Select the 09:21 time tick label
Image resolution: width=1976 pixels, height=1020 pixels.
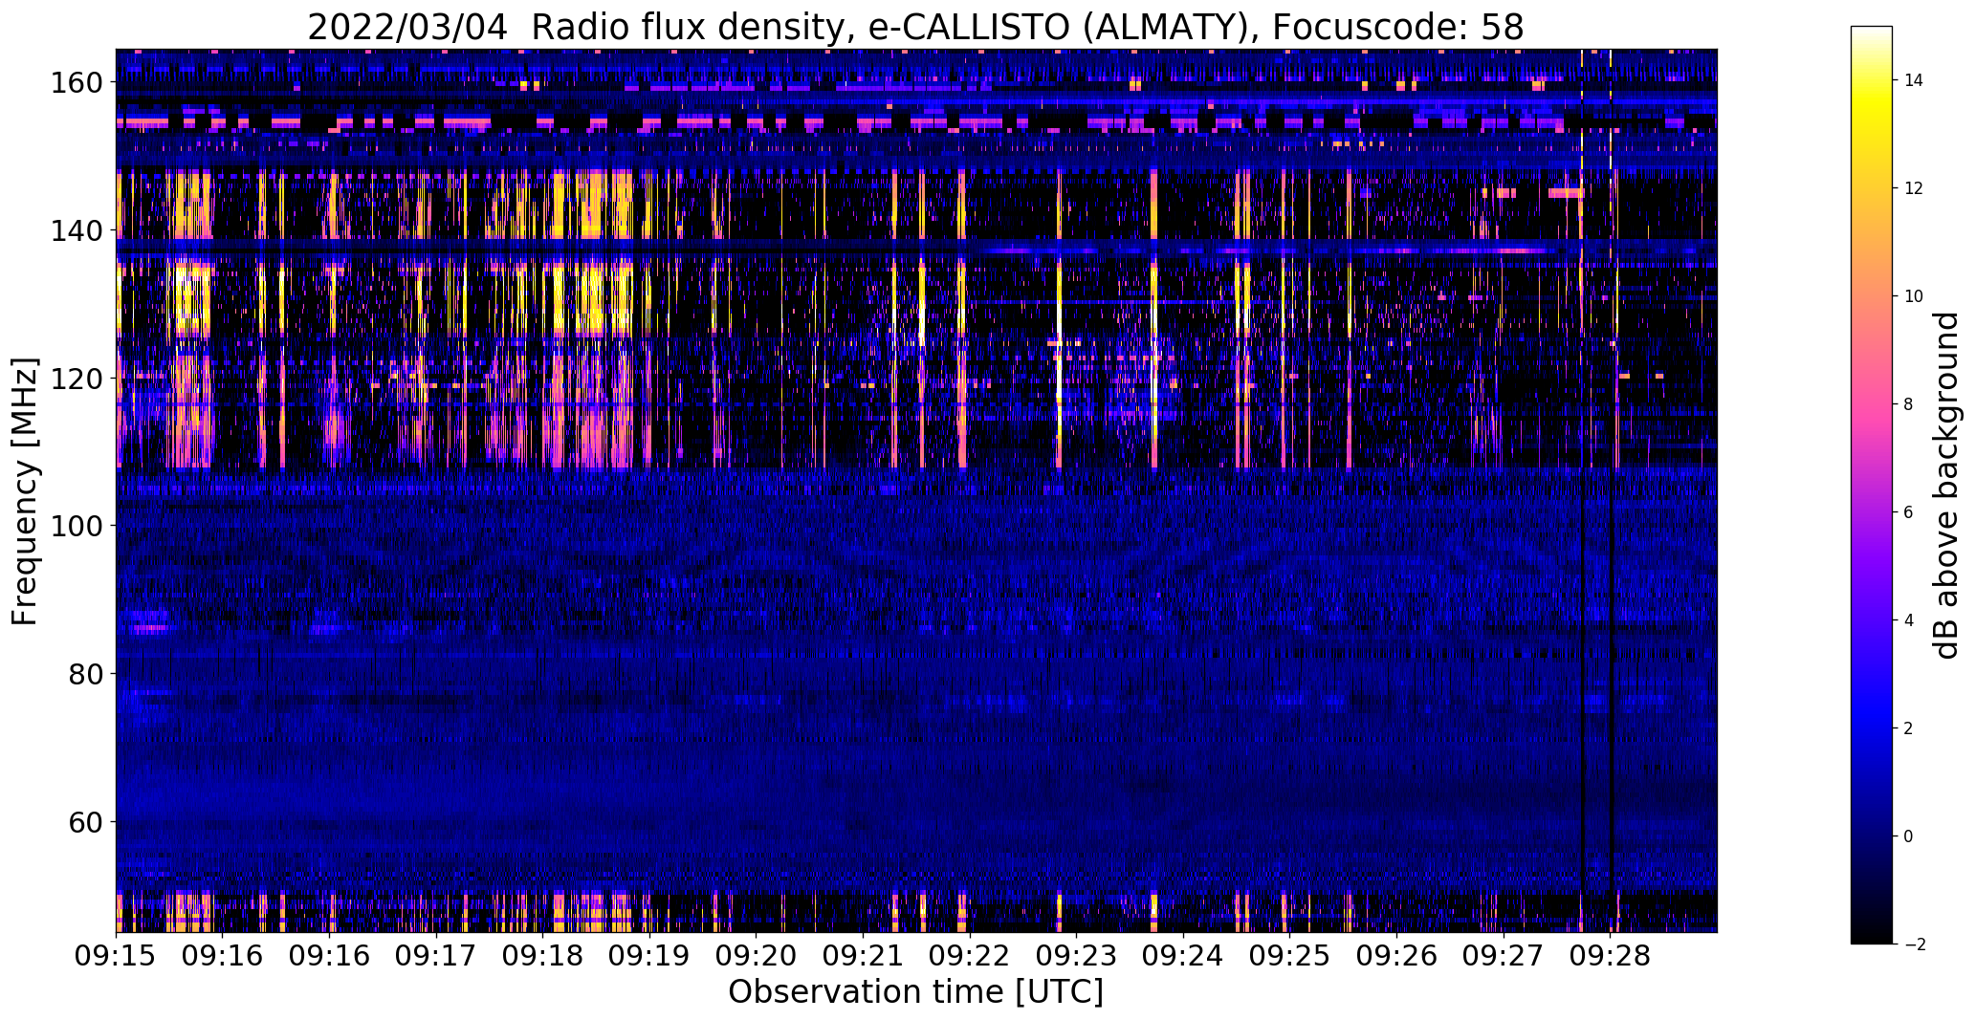click(863, 955)
